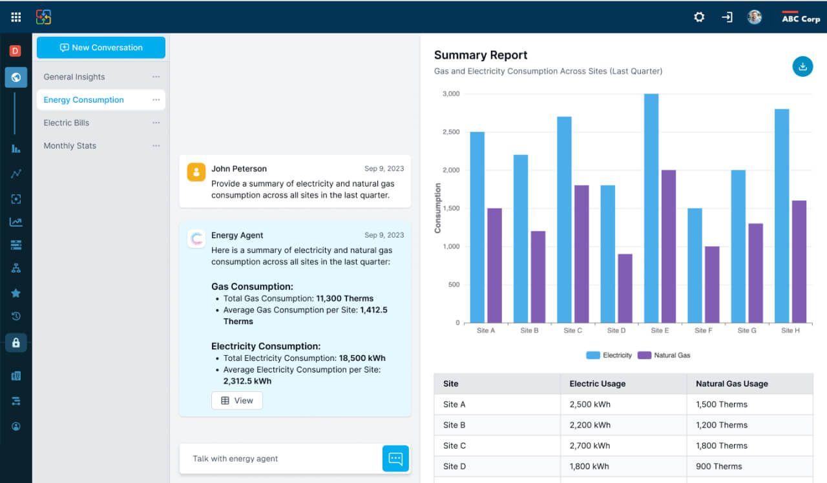This screenshot has height=483, width=827.
Task: Open the trending area chart sidebar icon
Action: click(x=16, y=222)
